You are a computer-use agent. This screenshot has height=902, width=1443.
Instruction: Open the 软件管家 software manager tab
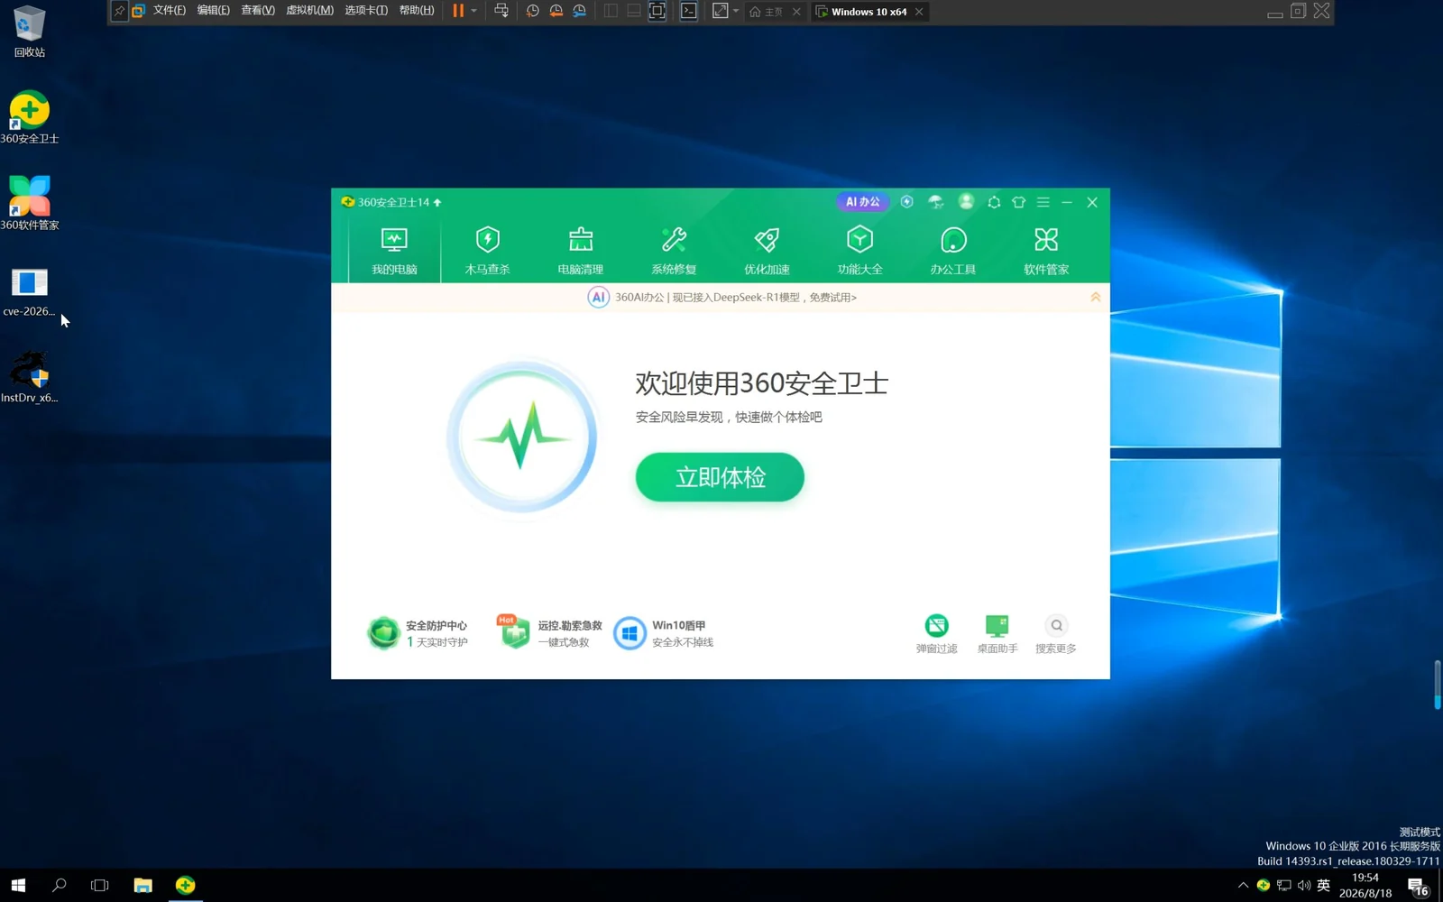pyautogui.click(x=1046, y=250)
